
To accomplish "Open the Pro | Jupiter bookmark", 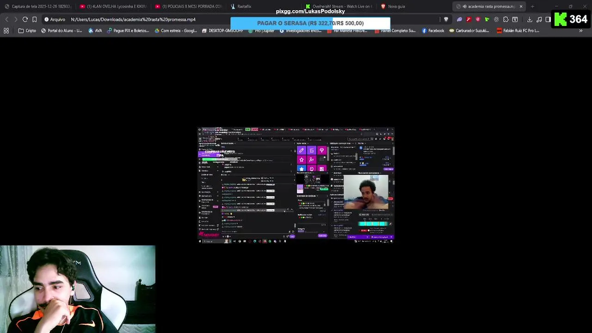I will coord(261,31).
